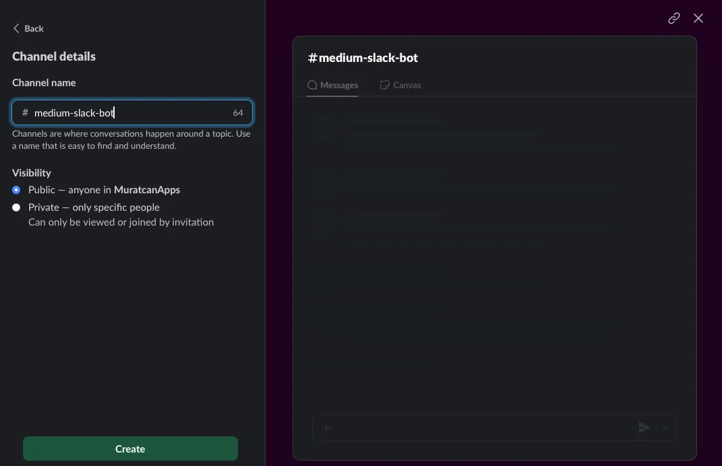Switch to the Messages tab
722x466 pixels.
click(332, 85)
